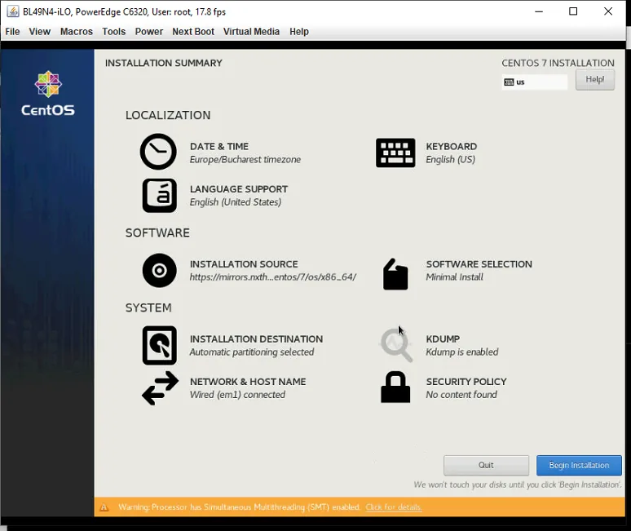Open the Date & Time clock icon

(x=158, y=152)
